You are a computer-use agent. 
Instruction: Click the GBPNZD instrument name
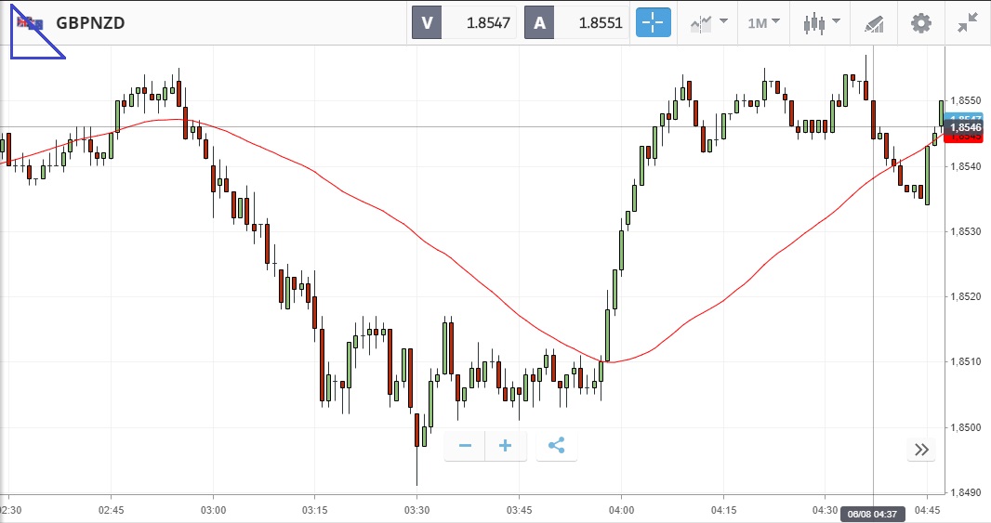pyautogui.click(x=90, y=23)
